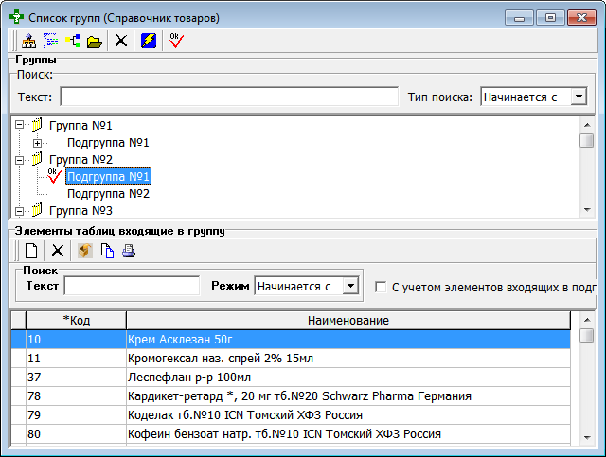
Task: Sort by the 'Наименование' column header
Action: [348, 321]
